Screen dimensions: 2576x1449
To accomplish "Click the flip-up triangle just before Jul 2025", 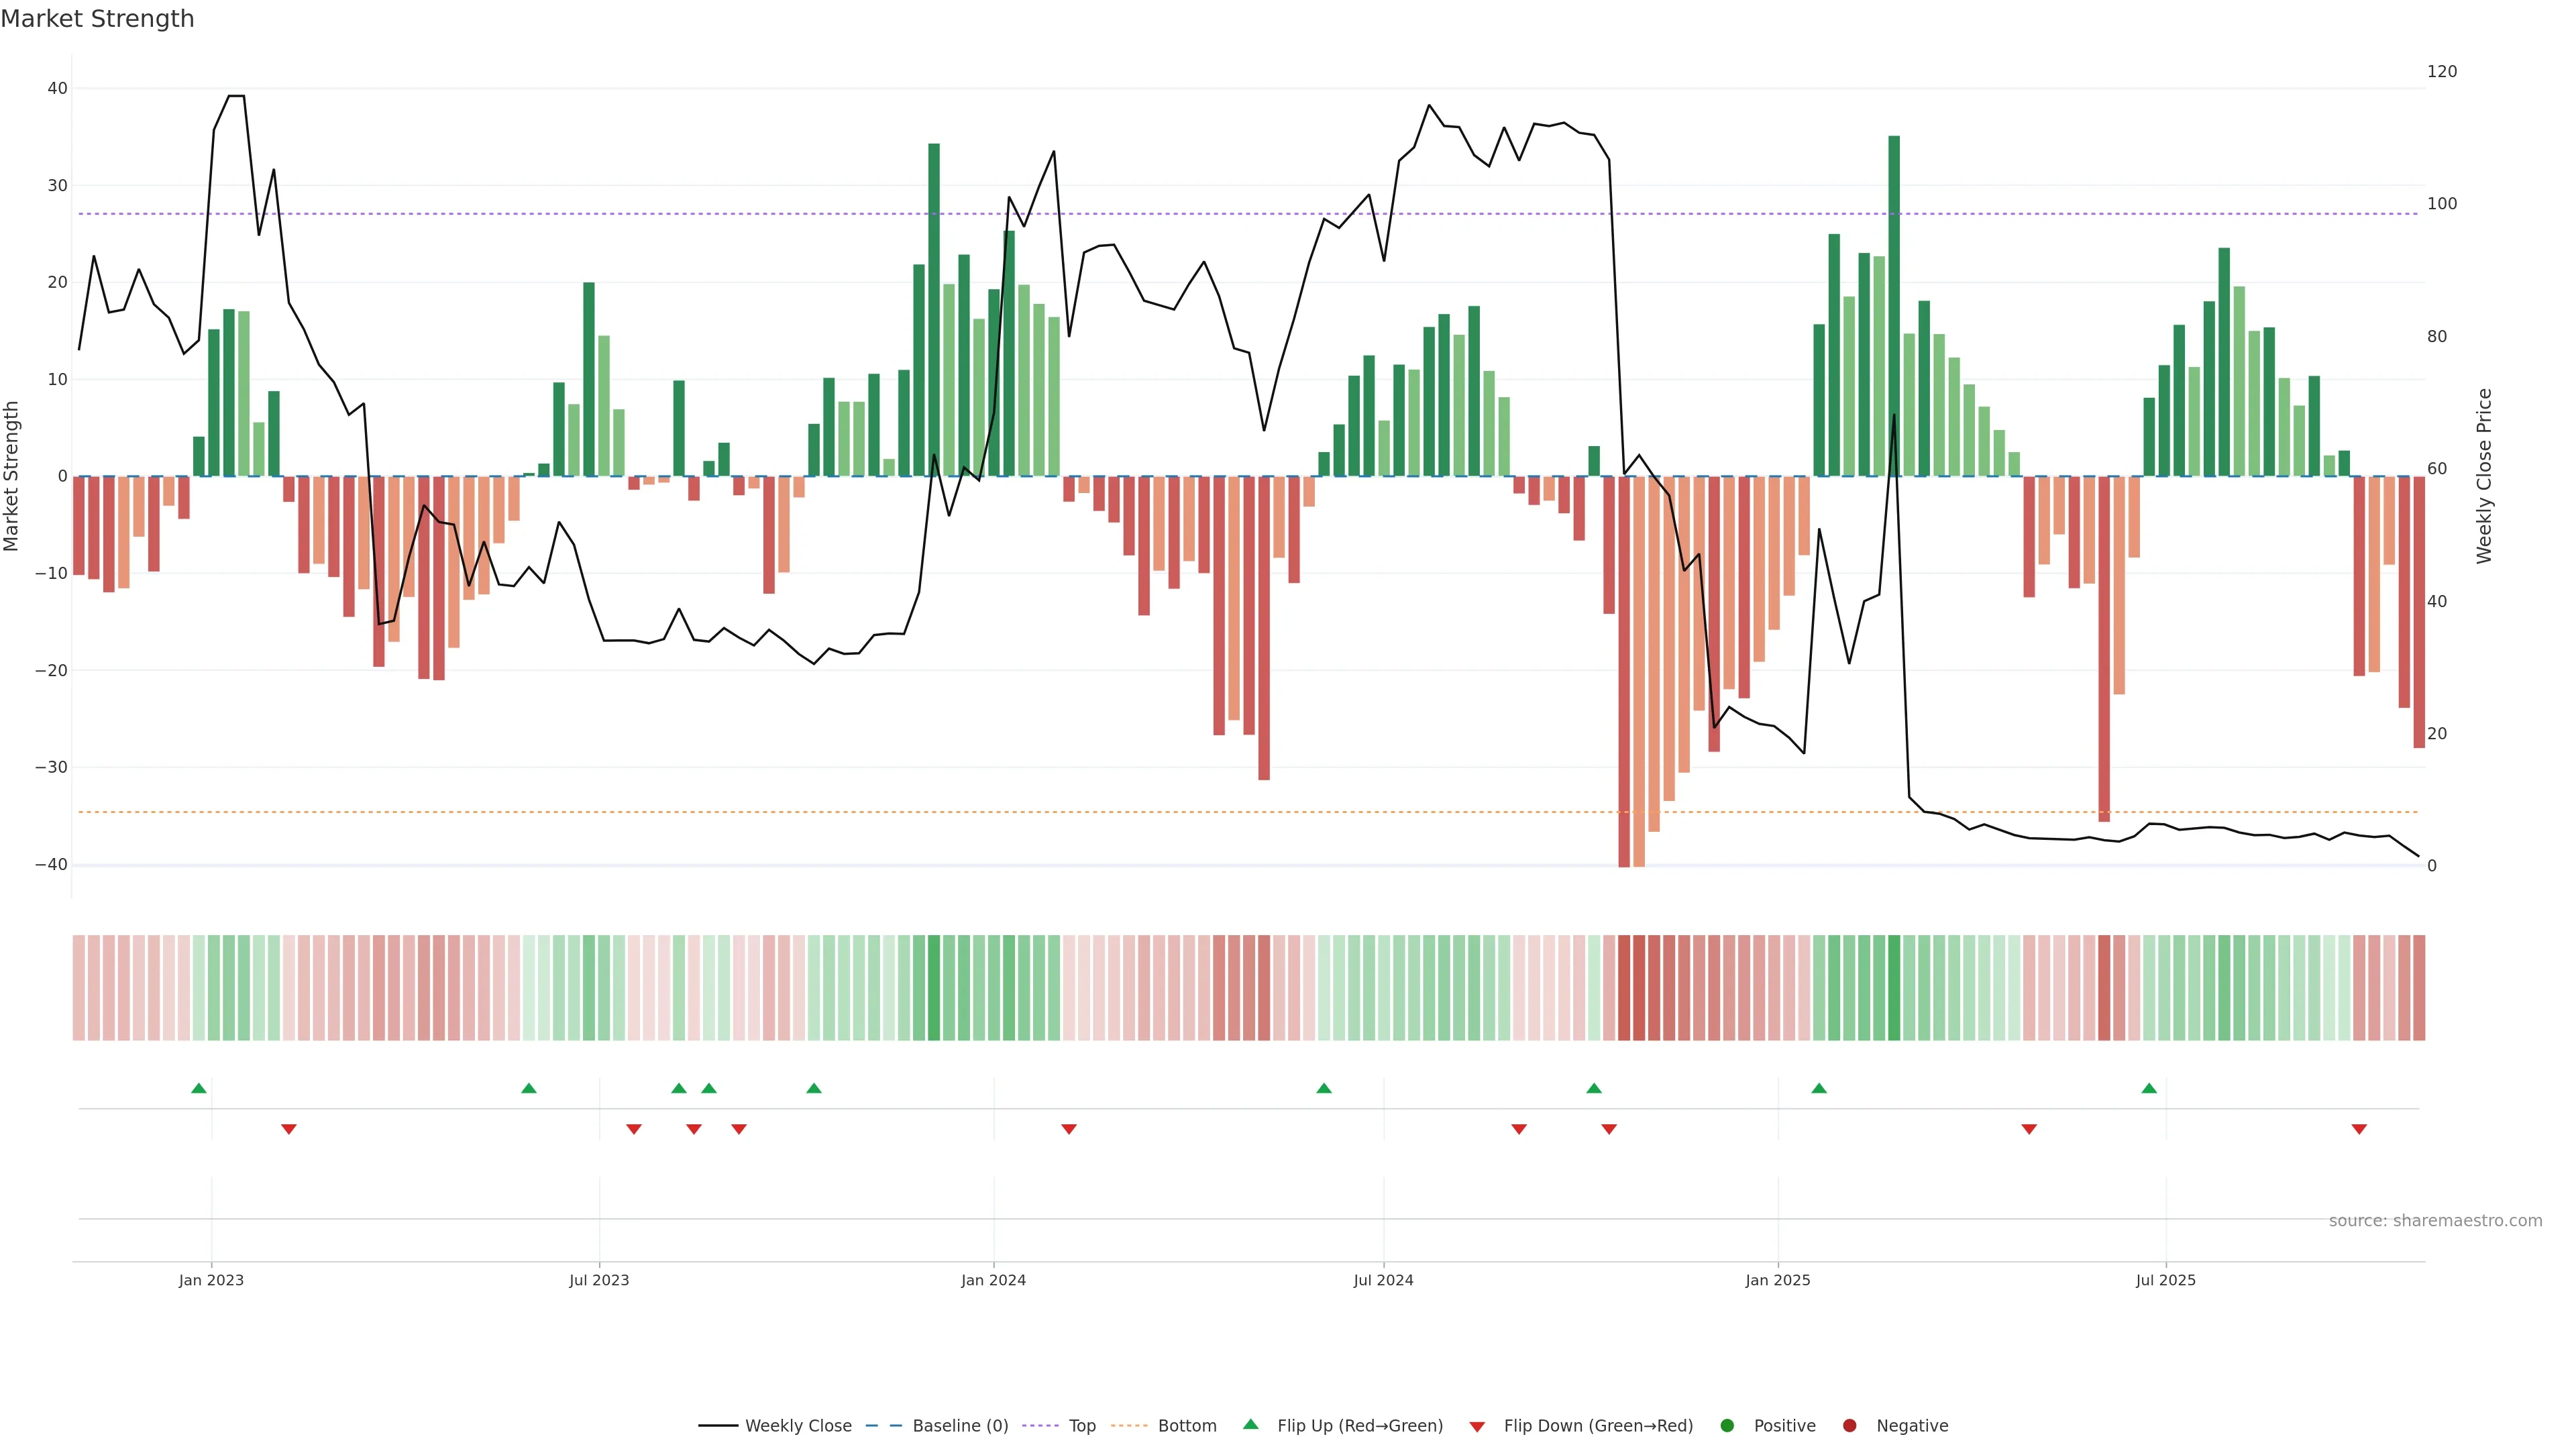I will pyautogui.click(x=2149, y=1088).
